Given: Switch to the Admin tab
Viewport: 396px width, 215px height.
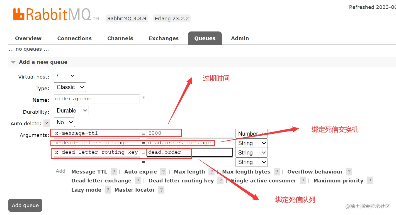Looking at the screenshot, I should point(240,38).
